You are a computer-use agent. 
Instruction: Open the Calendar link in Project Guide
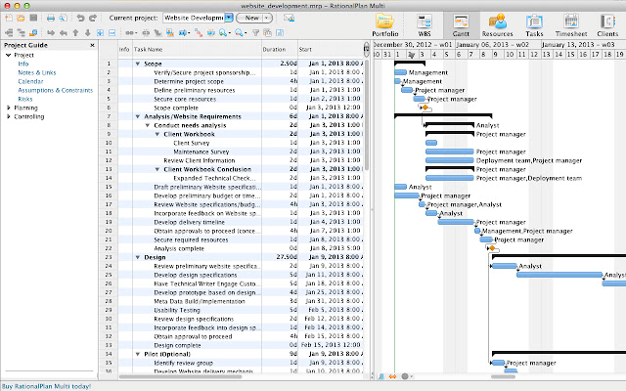click(30, 81)
